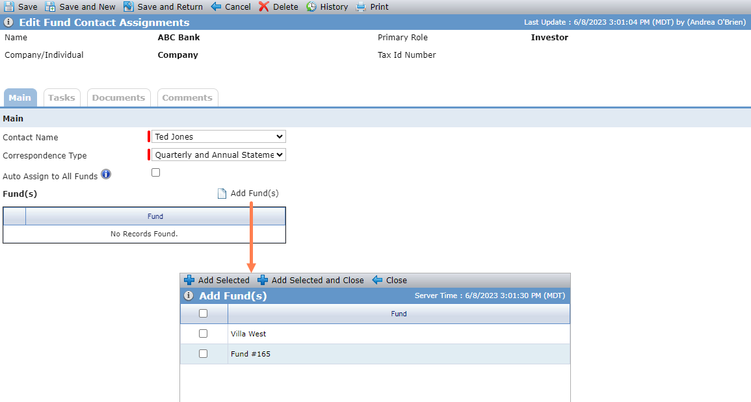751x402 pixels.
Task: Click the Last Update timestamp text
Action: (x=635, y=22)
